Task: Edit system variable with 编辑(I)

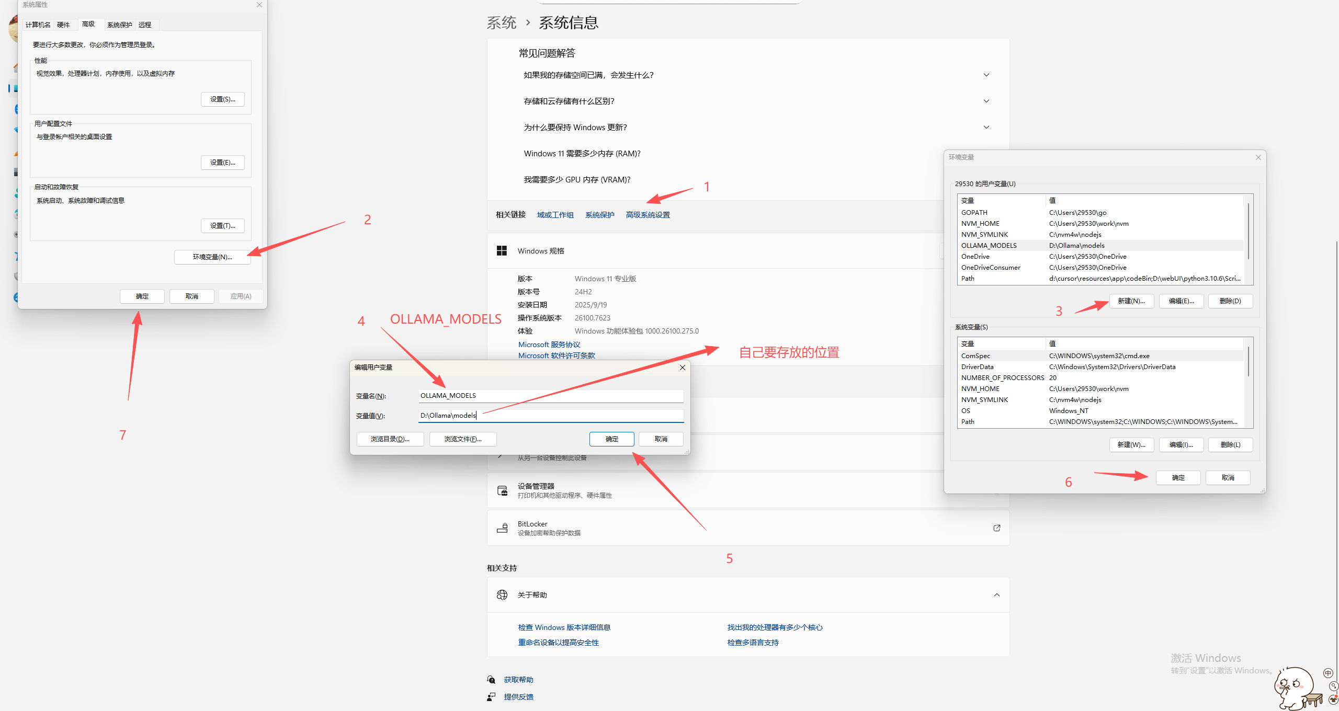Action: point(1181,445)
